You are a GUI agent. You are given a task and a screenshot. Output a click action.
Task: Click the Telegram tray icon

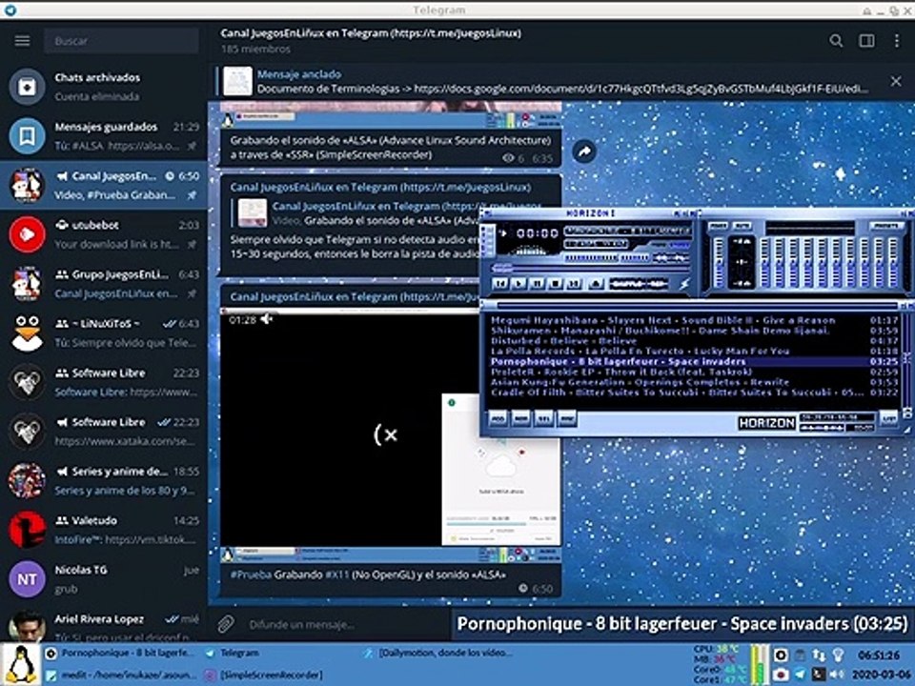pos(800,675)
